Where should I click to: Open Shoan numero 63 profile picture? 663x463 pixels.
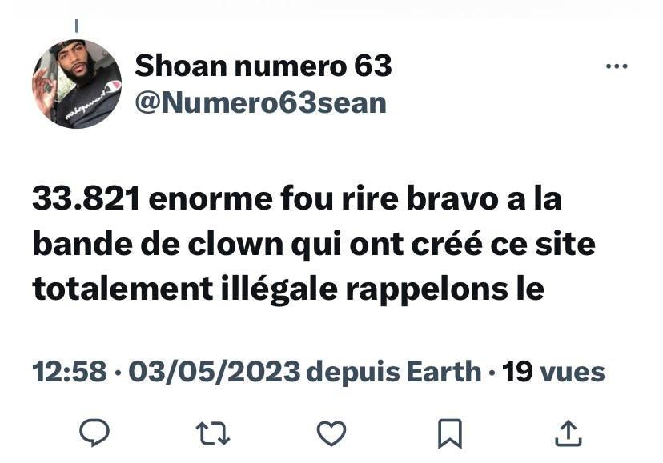[x=77, y=84]
